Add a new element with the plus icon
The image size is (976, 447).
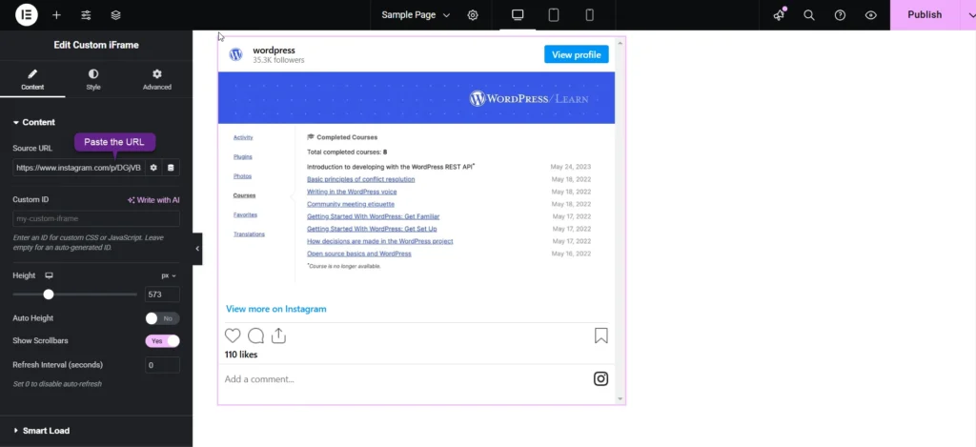pos(56,15)
